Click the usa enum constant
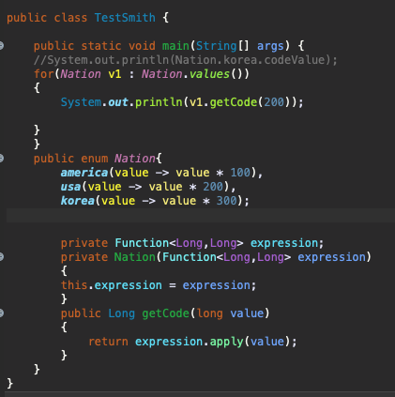 click(70, 187)
